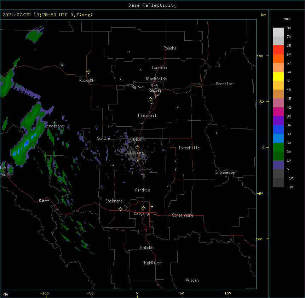Select the yellow diamond marker above Calgary label
Viewport: 305px width, 298px height.
point(143,208)
